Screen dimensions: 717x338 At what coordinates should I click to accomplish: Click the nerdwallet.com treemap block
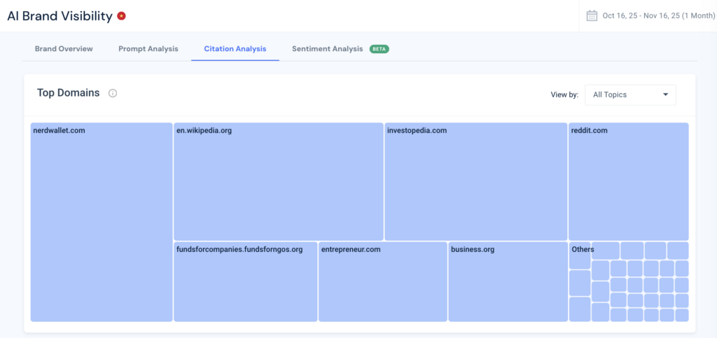[102, 223]
